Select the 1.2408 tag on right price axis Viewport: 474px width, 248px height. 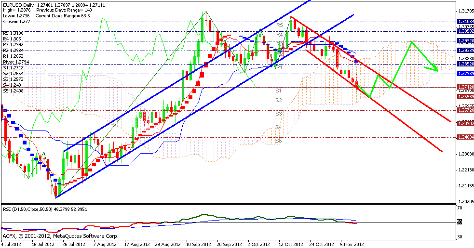[x=465, y=137]
